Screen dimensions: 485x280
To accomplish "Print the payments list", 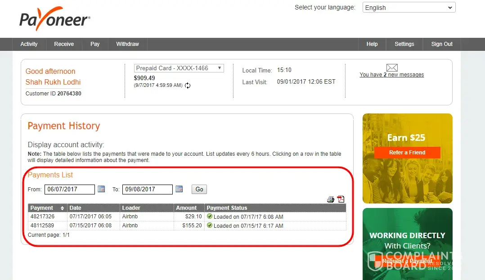I will click(331, 199).
